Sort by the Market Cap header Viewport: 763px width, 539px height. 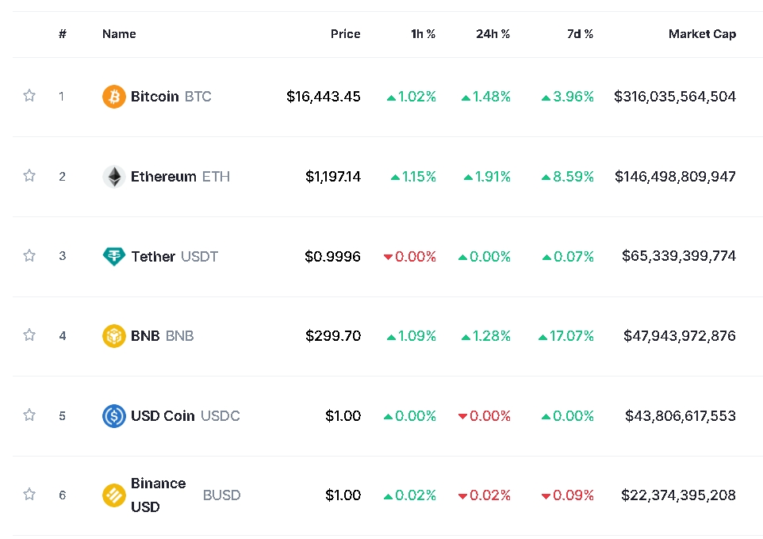[x=702, y=34]
